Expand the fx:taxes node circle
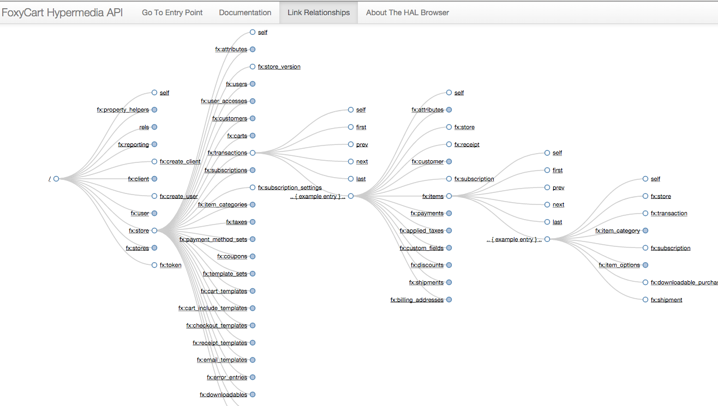 click(253, 222)
